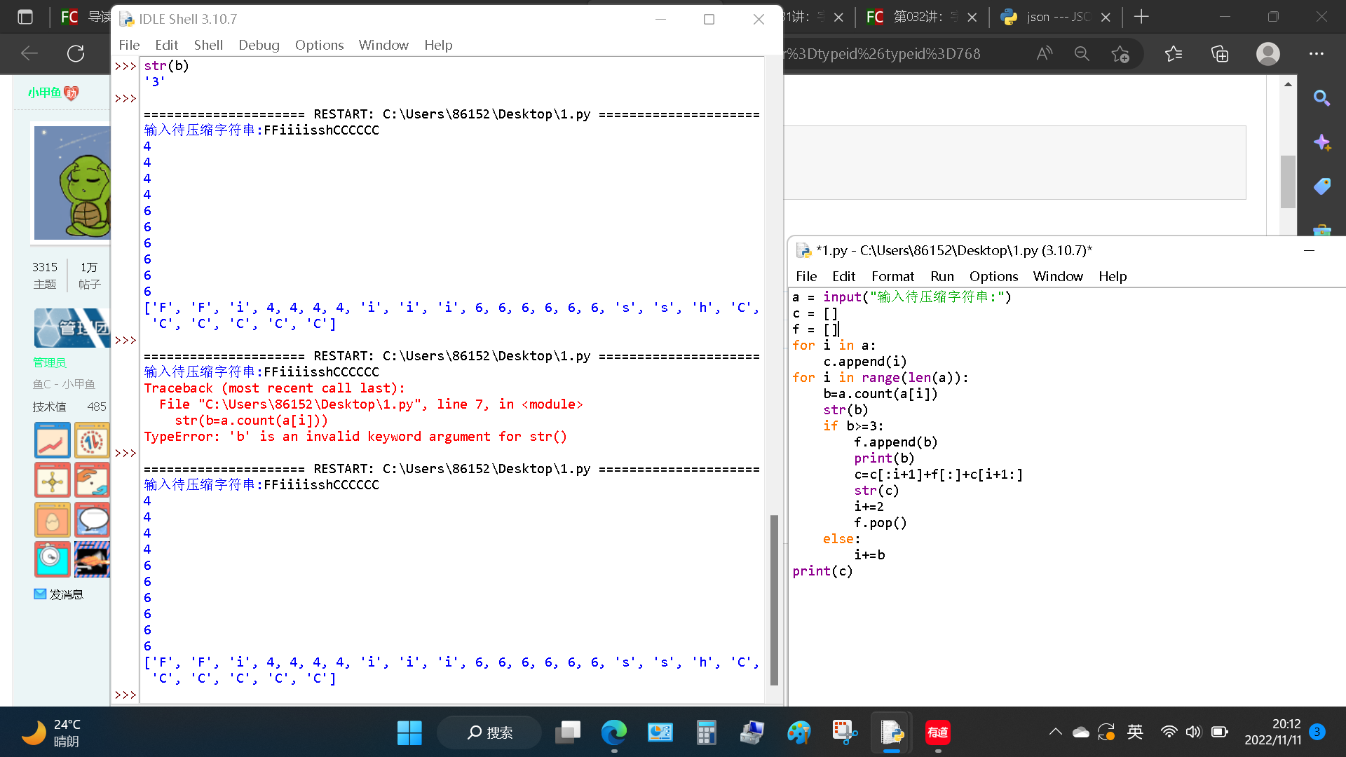Open Shell menu in IDLE Shell

pyautogui.click(x=208, y=45)
